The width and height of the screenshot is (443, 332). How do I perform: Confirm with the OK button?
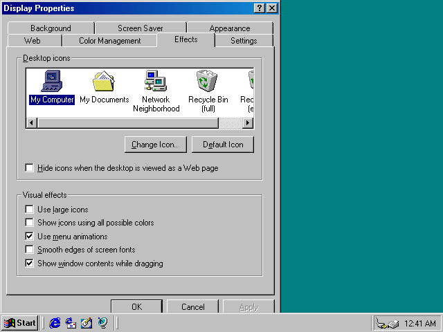137,306
